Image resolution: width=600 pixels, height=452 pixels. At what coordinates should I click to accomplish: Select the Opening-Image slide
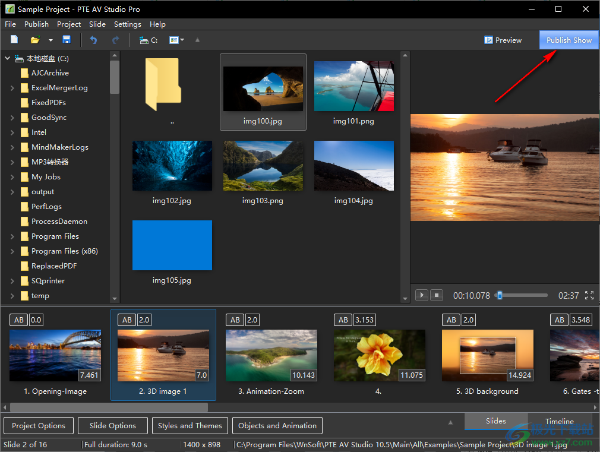pos(55,356)
